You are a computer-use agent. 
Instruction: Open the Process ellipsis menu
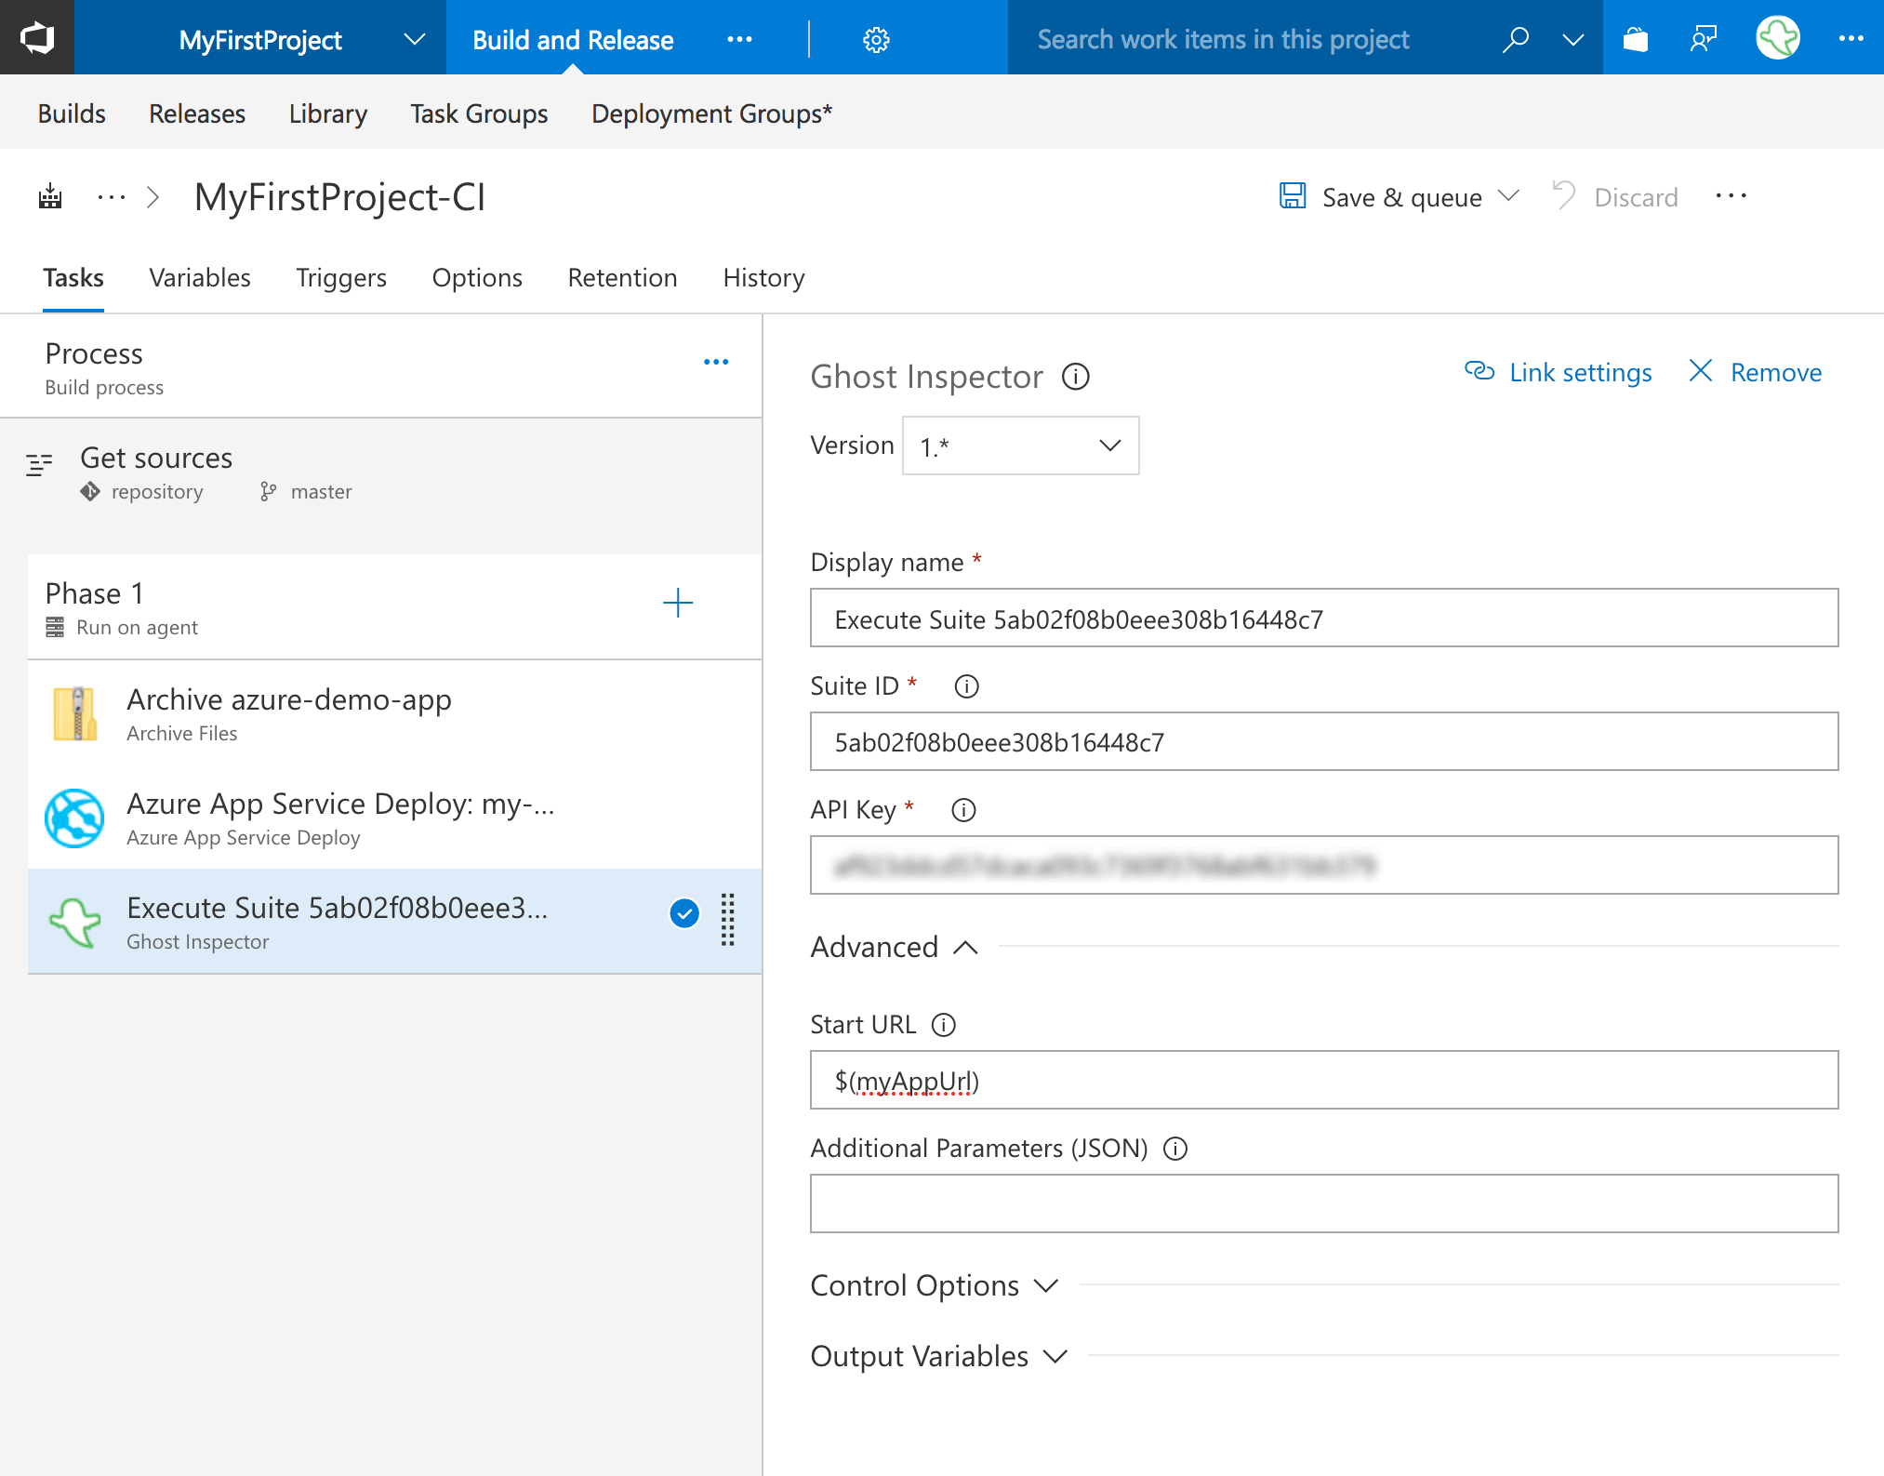coord(716,362)
